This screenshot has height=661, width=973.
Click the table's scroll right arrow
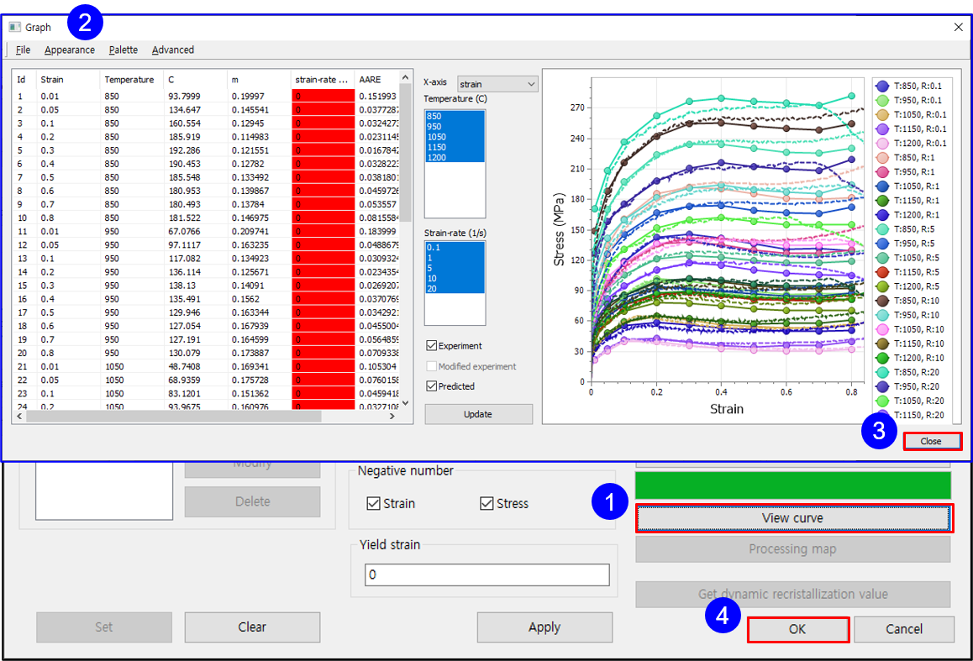click(392, 416)
